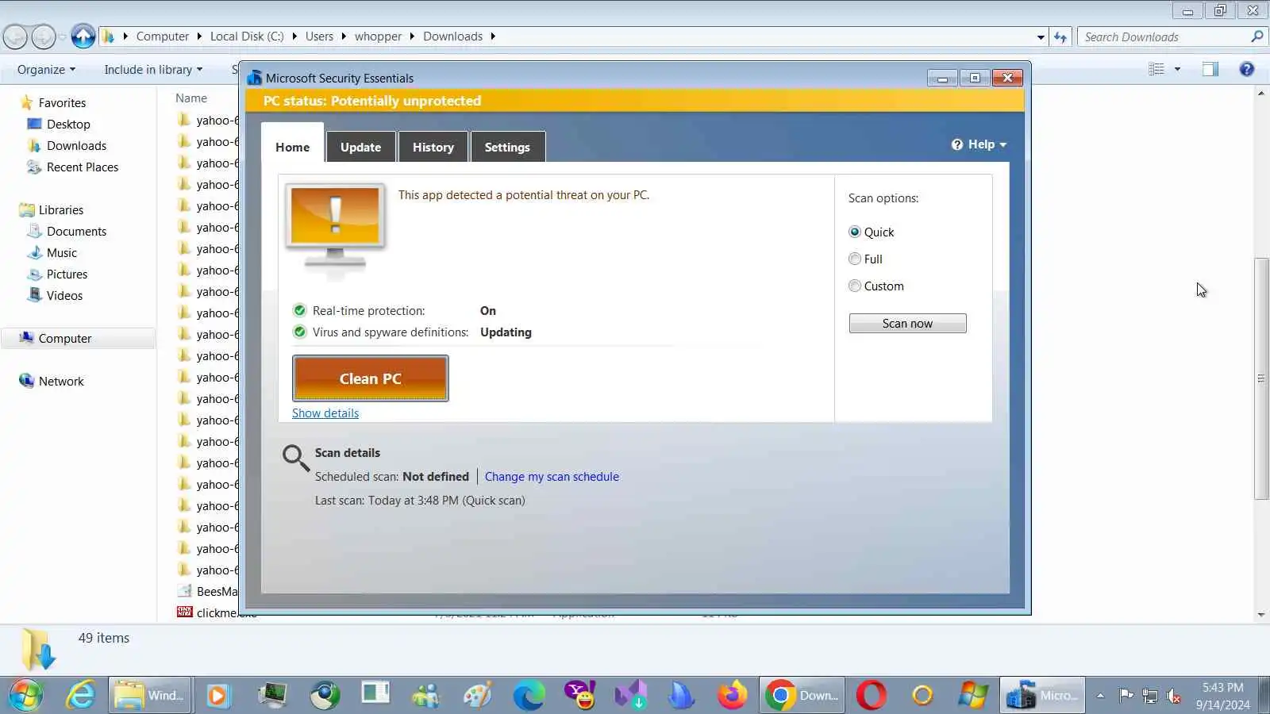Toggle Explorer preview pane icon
Screen dimensions: 1270x714
point(1210,69)
